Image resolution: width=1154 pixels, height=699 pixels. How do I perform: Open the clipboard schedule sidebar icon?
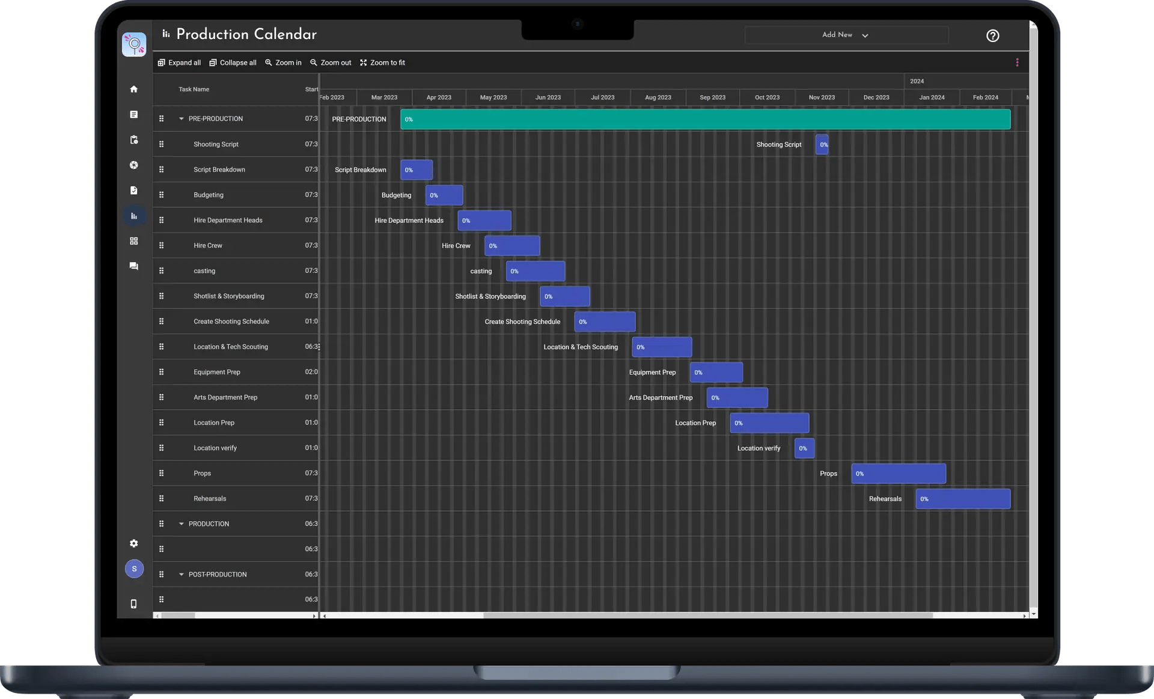134,139
